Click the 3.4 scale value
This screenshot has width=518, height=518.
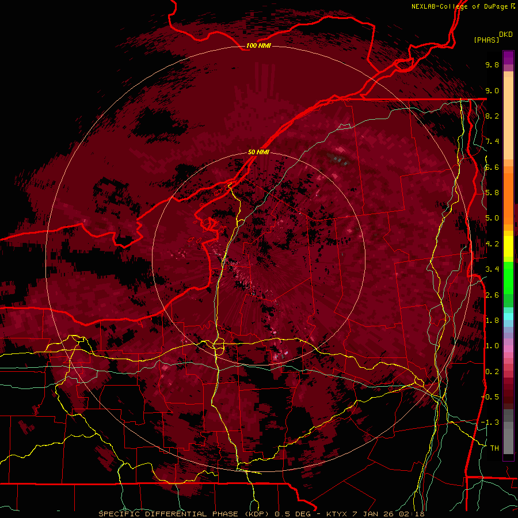[492, 269]
